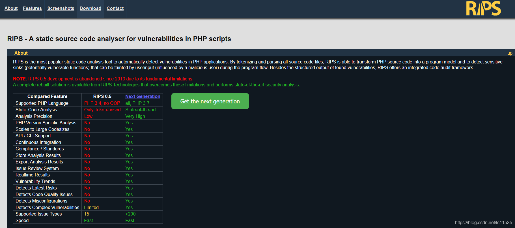Select the 'Compliance / Standards' label
The height and width of the screenshot is (228, 515).
pyautogui.click(x=40, y=149)
